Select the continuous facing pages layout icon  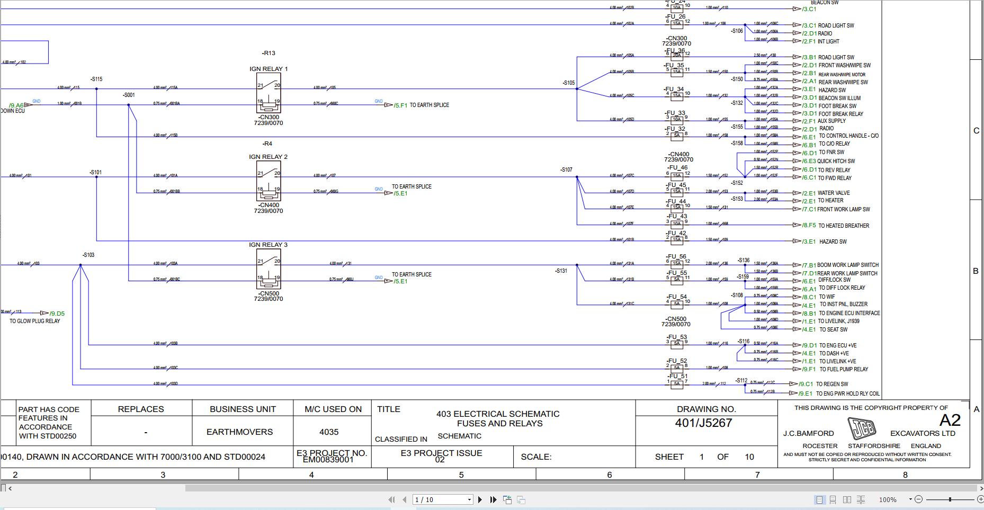coord(862,499)
